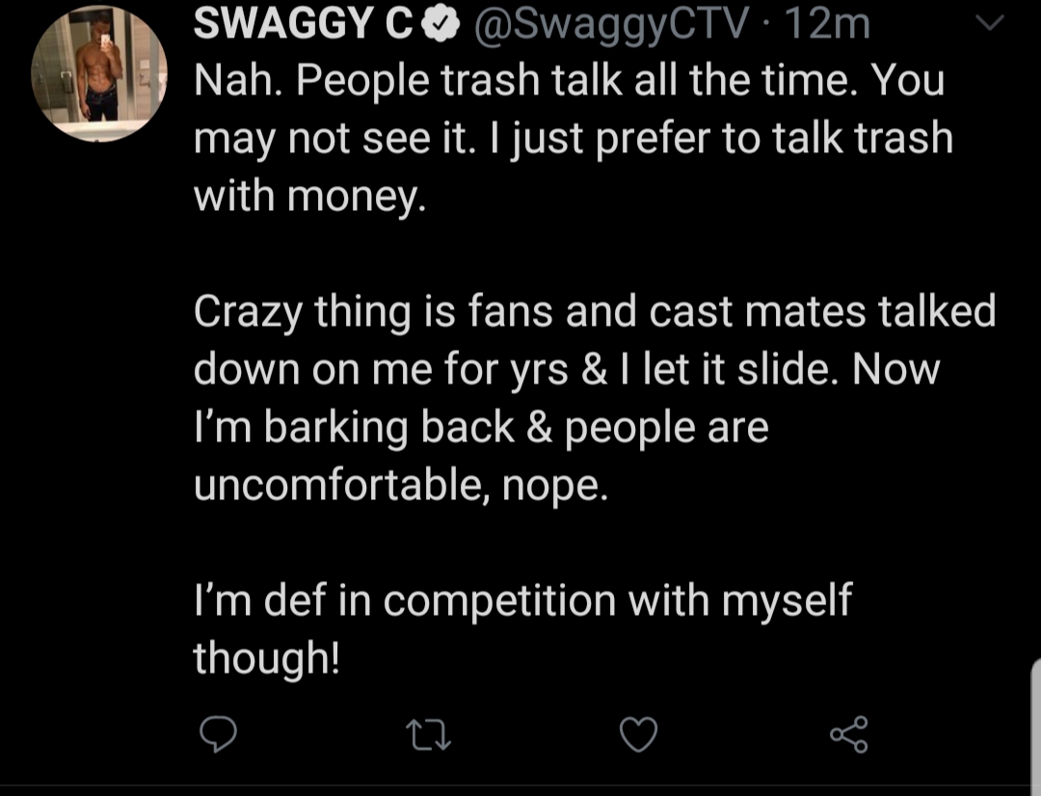Click the word "though!" ending the tweet
The height and width of the screenshot is (796, 1041).
266,658
